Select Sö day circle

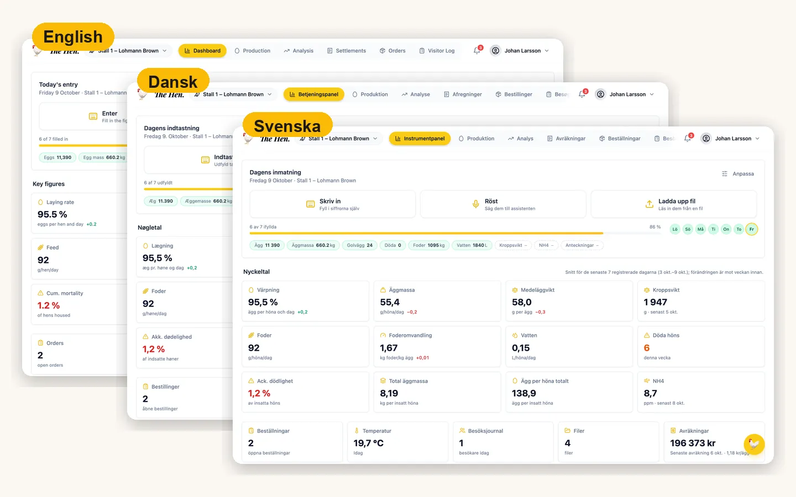click(688, 229)
